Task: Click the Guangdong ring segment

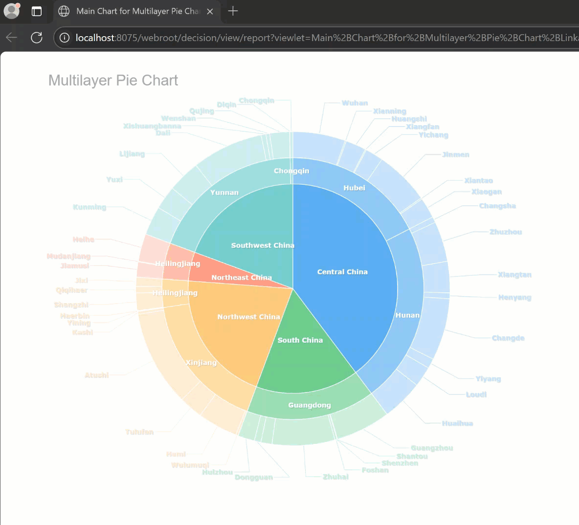Action: click(x=310, y=405)
